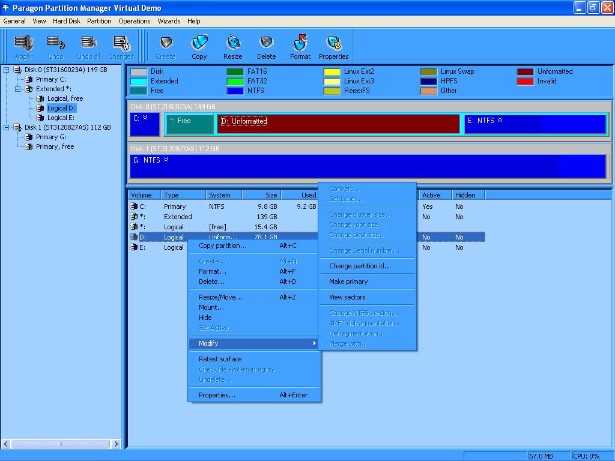This screenshot has height=461, width=615.
Task: Click the Primary G: disk icon in tree
Action: coord(29,137)
